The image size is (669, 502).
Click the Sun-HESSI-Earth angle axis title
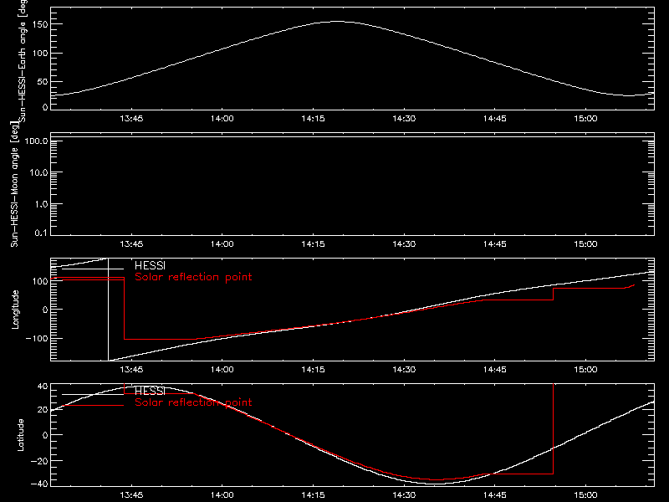point(23,59)
